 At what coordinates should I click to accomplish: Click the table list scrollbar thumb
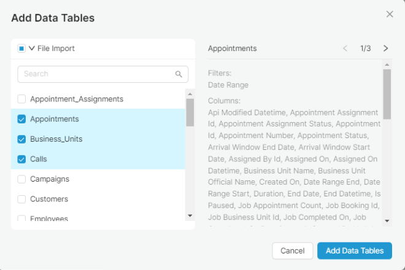point(190,113)
